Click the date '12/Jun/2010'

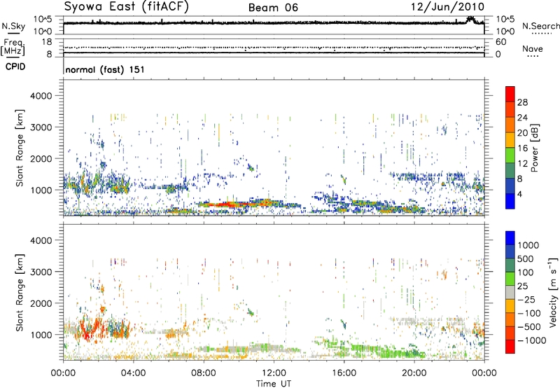point(447,7)
